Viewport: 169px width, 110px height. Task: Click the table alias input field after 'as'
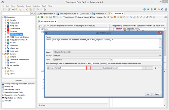(137, 60)
